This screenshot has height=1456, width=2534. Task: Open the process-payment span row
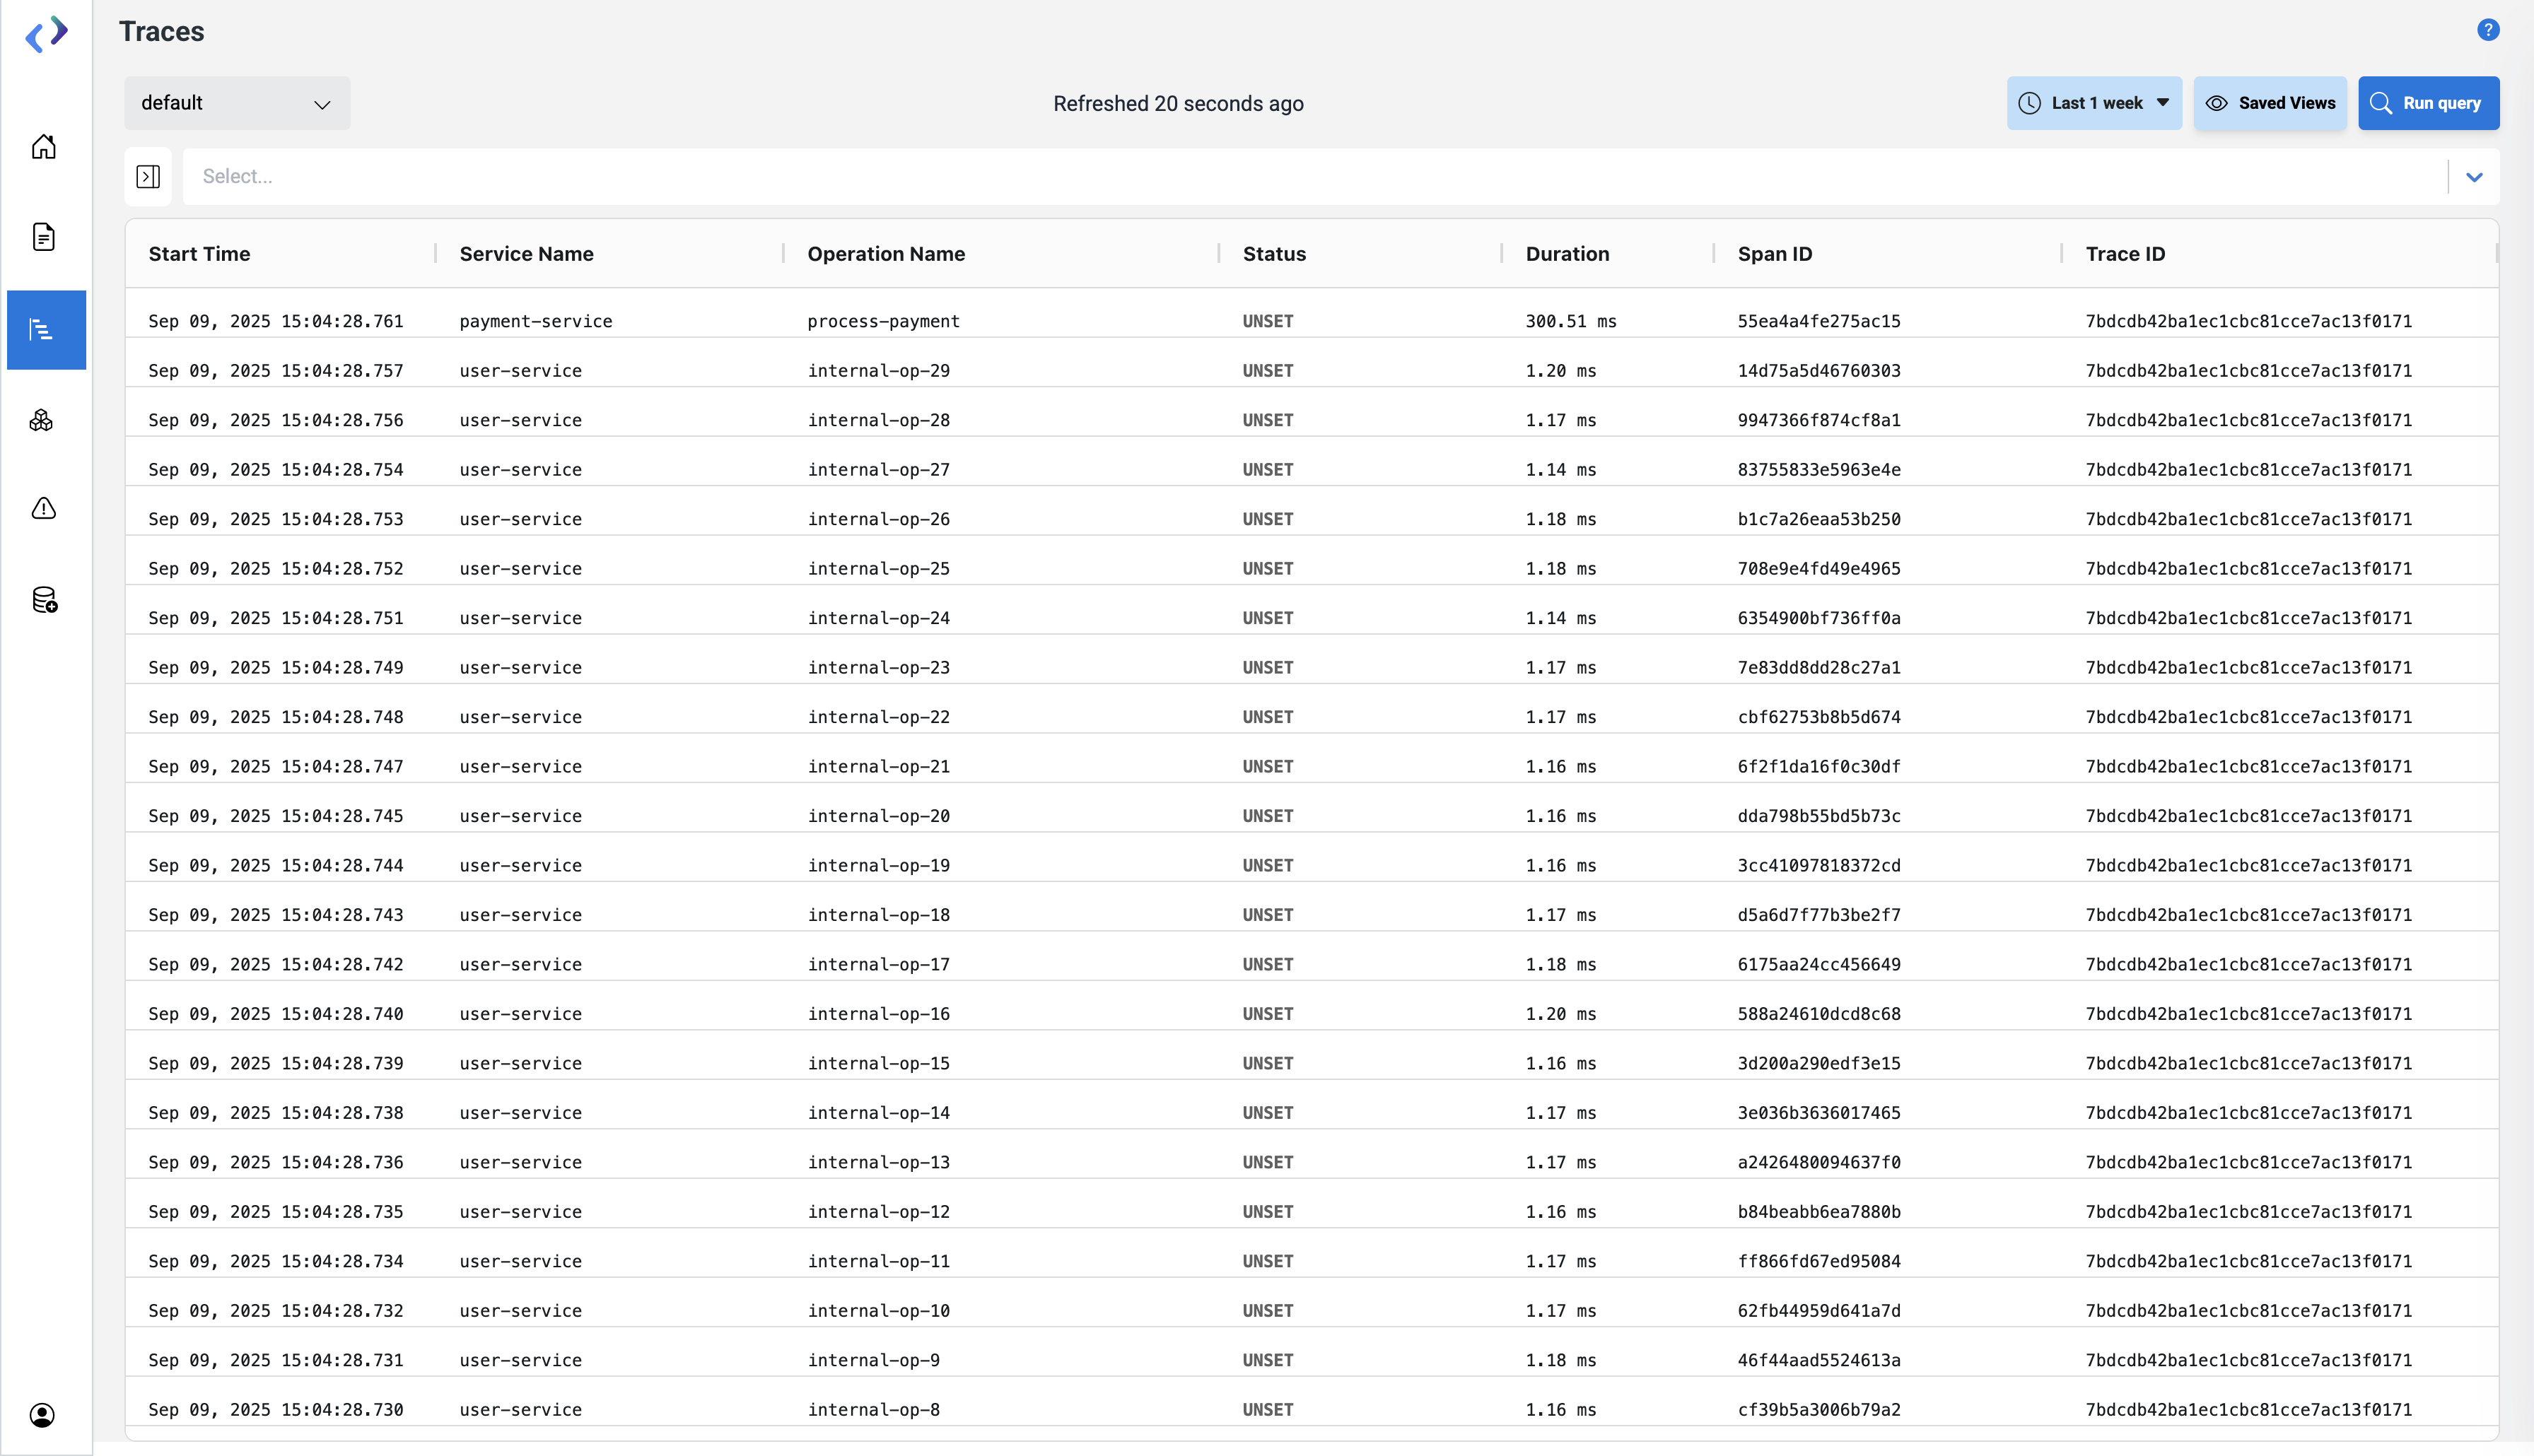883,321
